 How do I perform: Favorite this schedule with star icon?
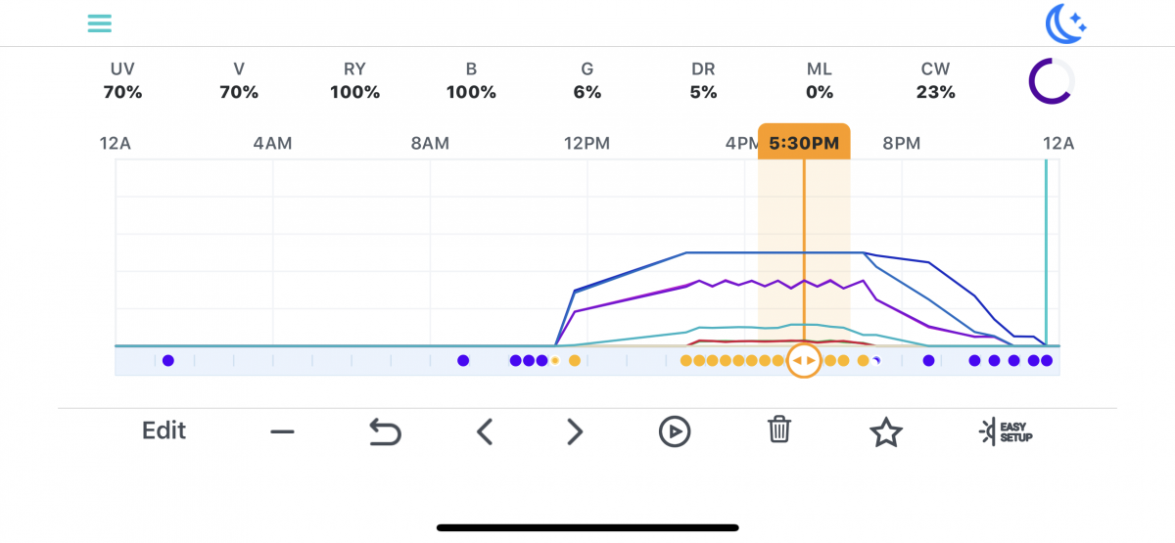pos(886,431)
